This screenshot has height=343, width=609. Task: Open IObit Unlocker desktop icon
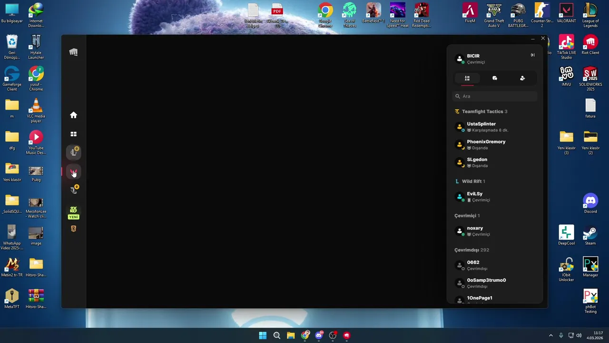[566, 270]
